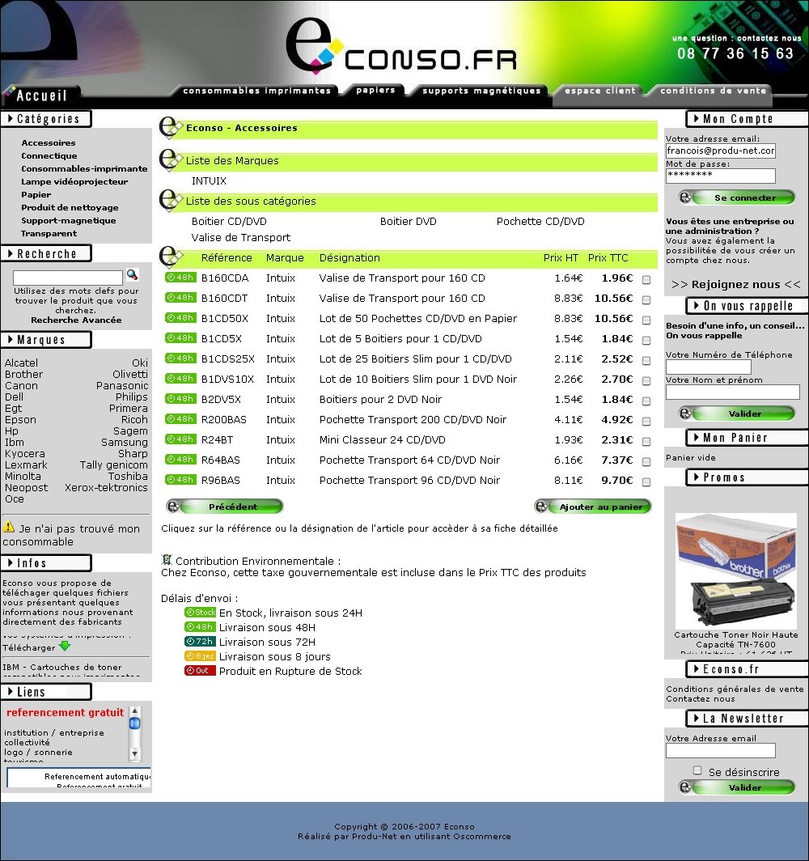Image resolution: width=809 pixels, height=861 pixels.
Task: Click the 48h badge for B160CDA
Action: 180,278
